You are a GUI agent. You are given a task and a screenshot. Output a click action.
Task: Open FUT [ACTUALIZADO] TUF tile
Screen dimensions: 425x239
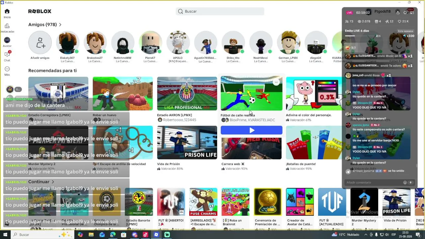click(332, 202)
